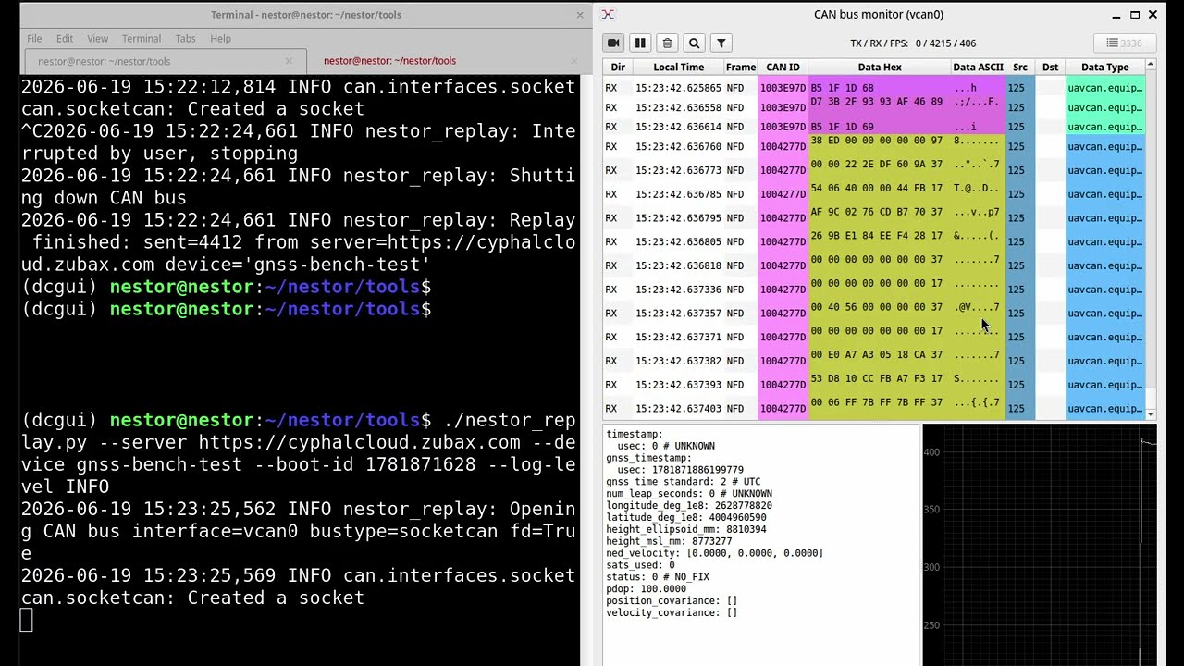Click hex data '53 D8 10 CC FB A7 F3 17'
The width and height of the screenshot is (1184, 666).
tap(877, 378)
